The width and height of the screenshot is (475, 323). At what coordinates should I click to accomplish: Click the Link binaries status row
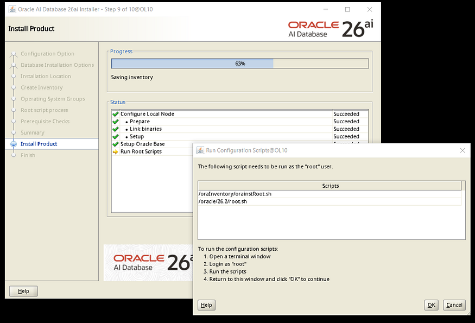[240, 129]
